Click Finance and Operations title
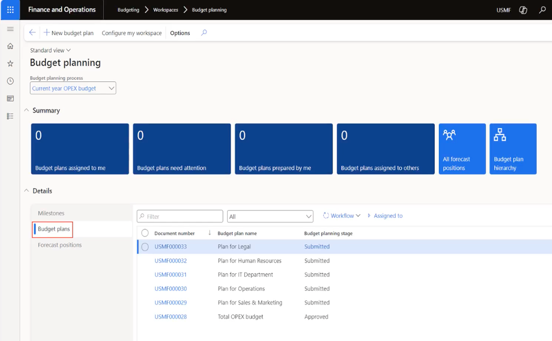552x341 pixels. tap(62, 9)
